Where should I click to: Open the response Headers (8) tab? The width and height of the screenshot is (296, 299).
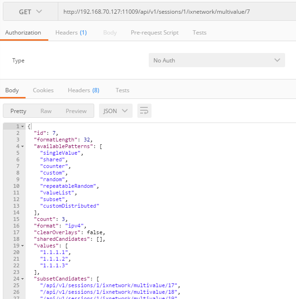83,90
